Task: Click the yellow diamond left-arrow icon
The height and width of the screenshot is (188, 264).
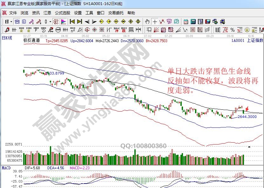Action: point(101,22)
